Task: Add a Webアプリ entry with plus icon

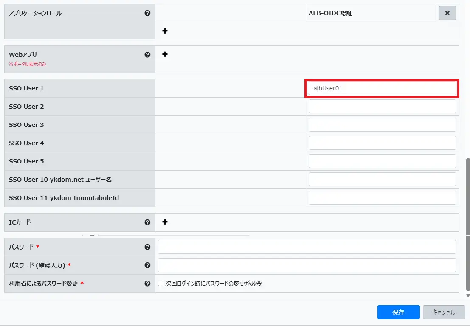Action: pos(165,54)
